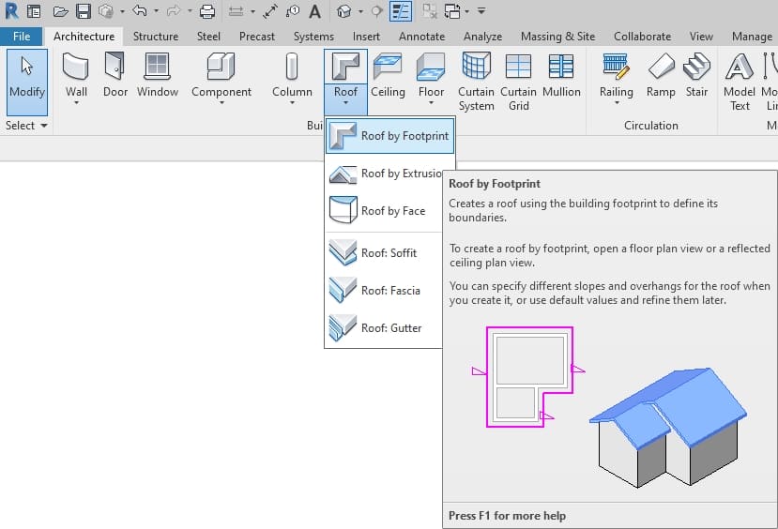The width and height of the screenshot is (778, 529).
Task: Click the Revit application logo icon
Action: click(x=11, y=11)
